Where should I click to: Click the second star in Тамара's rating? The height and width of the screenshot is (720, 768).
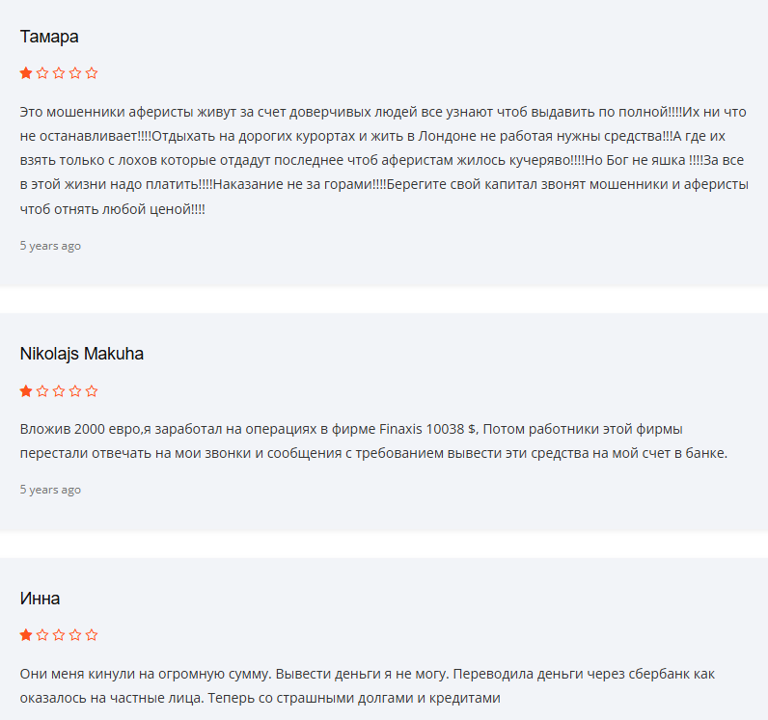point(42,73)
